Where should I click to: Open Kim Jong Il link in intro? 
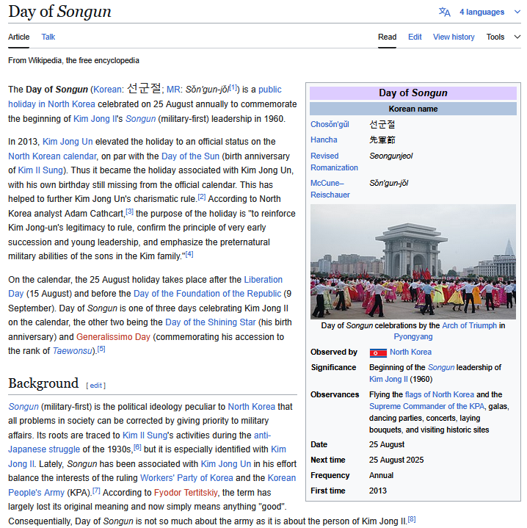(x=95, y=119)
